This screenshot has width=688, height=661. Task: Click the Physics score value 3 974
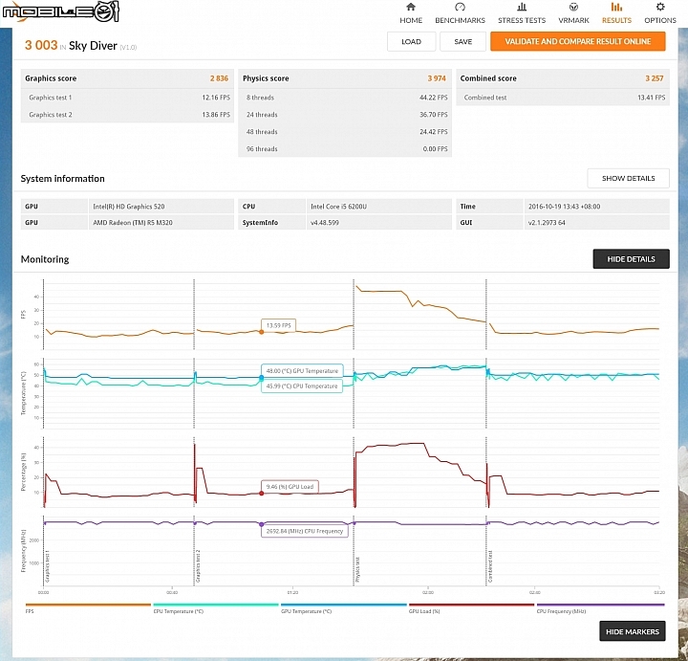coord(437,78)
